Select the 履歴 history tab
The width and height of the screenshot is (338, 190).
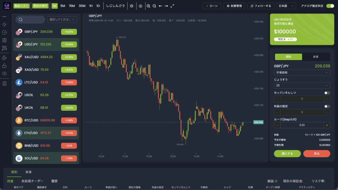[x=54, y=181]
